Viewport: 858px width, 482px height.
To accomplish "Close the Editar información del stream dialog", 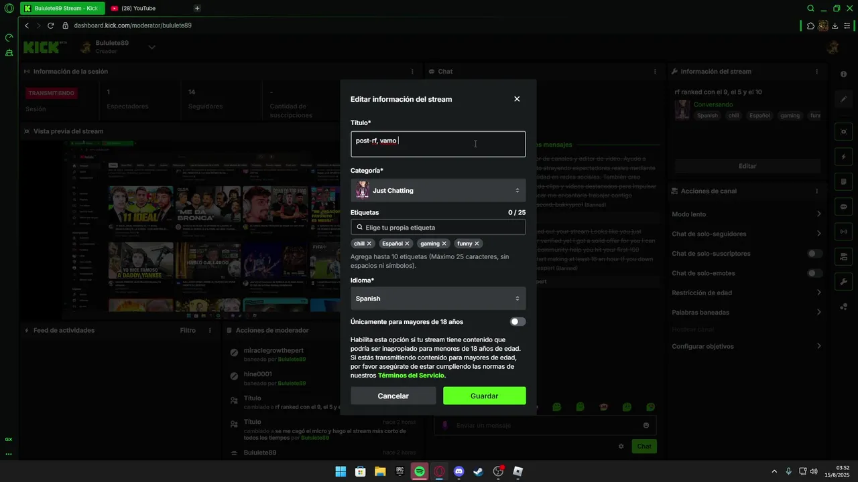I will click(517, 99).
